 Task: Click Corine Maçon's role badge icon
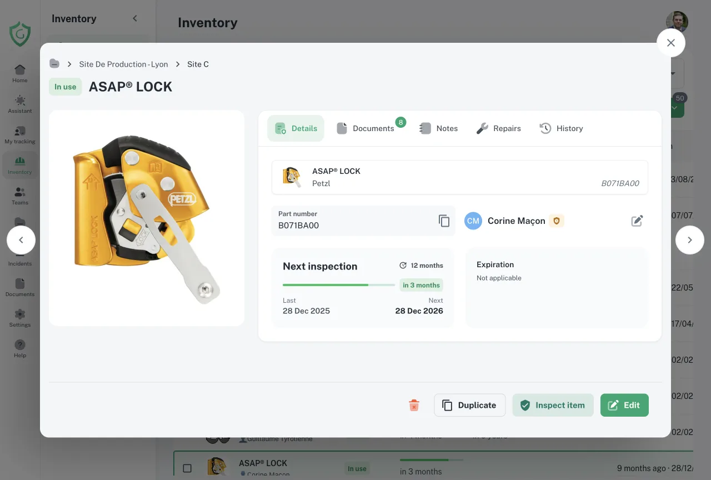pyautogui.click(x=557, y=221)
